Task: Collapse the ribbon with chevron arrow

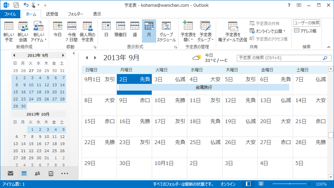Action: point(329,47)
